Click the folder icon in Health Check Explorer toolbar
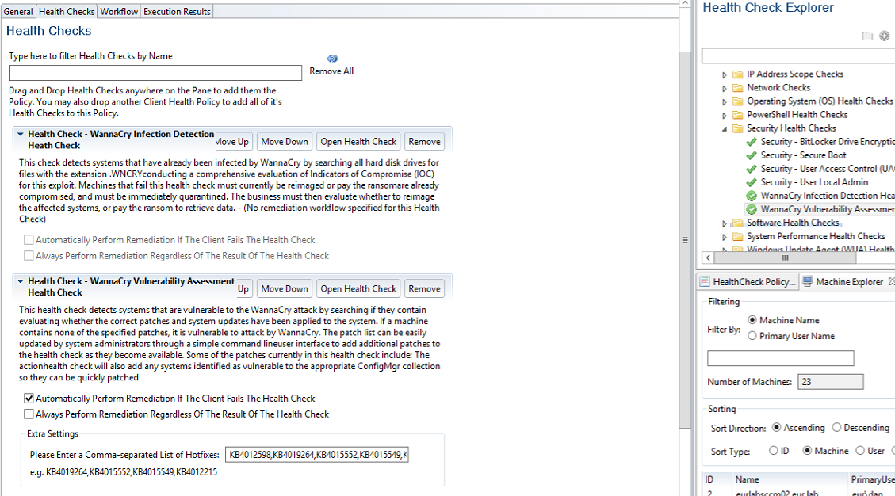This screenshot has height=496, width=895. click(x=867, y=36)
